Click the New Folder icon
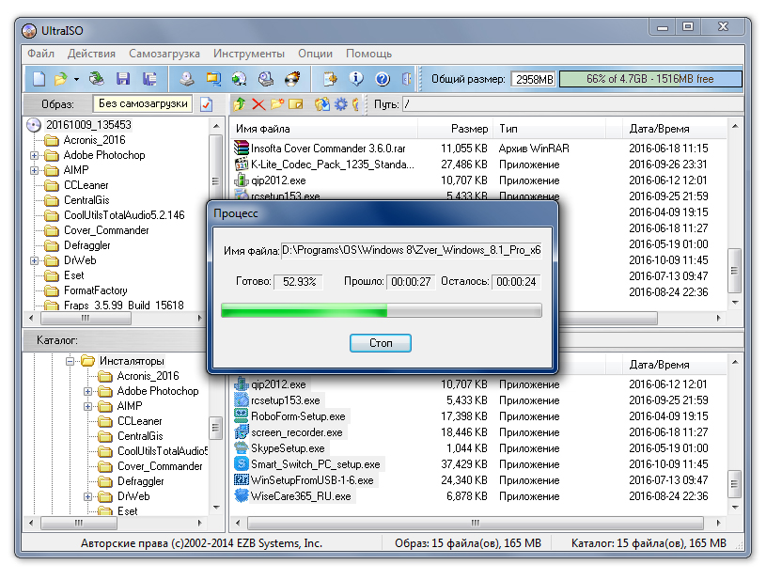The height and width of the screenshot is (580, 766). coord(277,104)
